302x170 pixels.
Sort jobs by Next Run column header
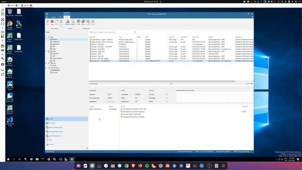(195, 37)
